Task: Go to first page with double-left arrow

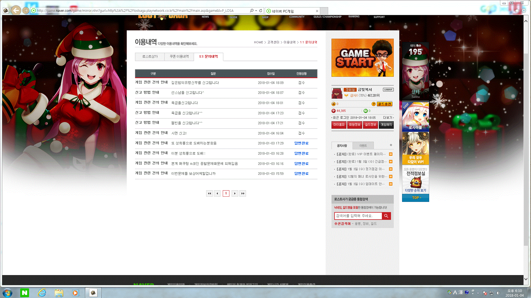Action: click(x=209, y=194)
